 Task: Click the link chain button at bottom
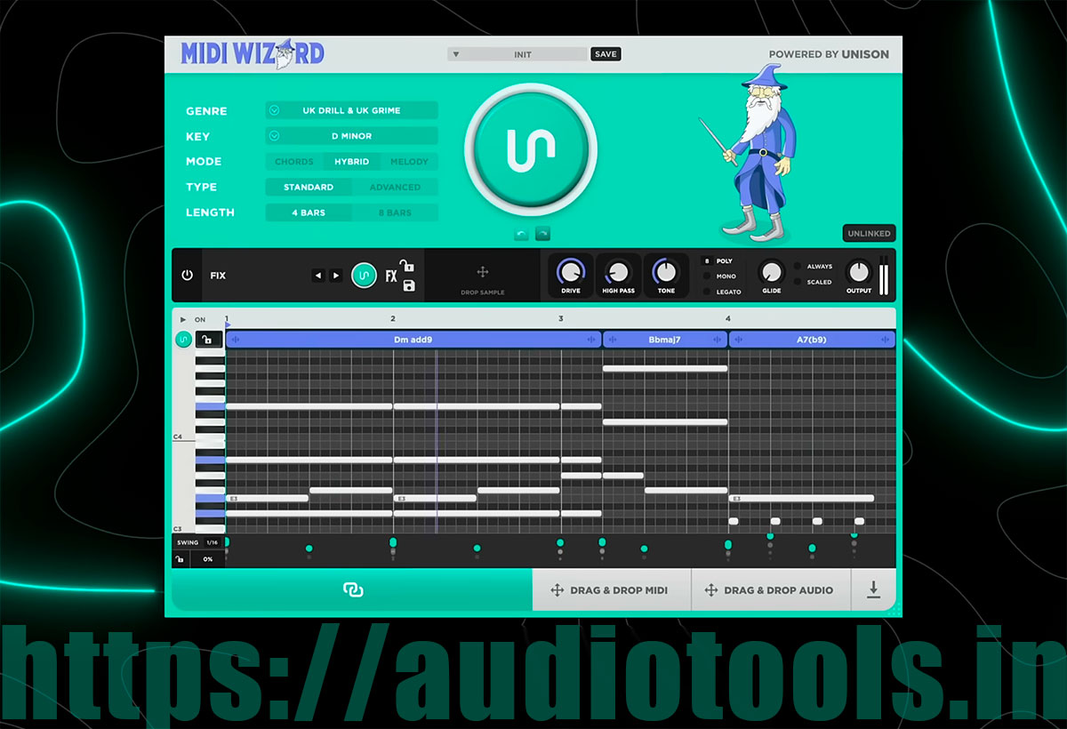(352, 589)
